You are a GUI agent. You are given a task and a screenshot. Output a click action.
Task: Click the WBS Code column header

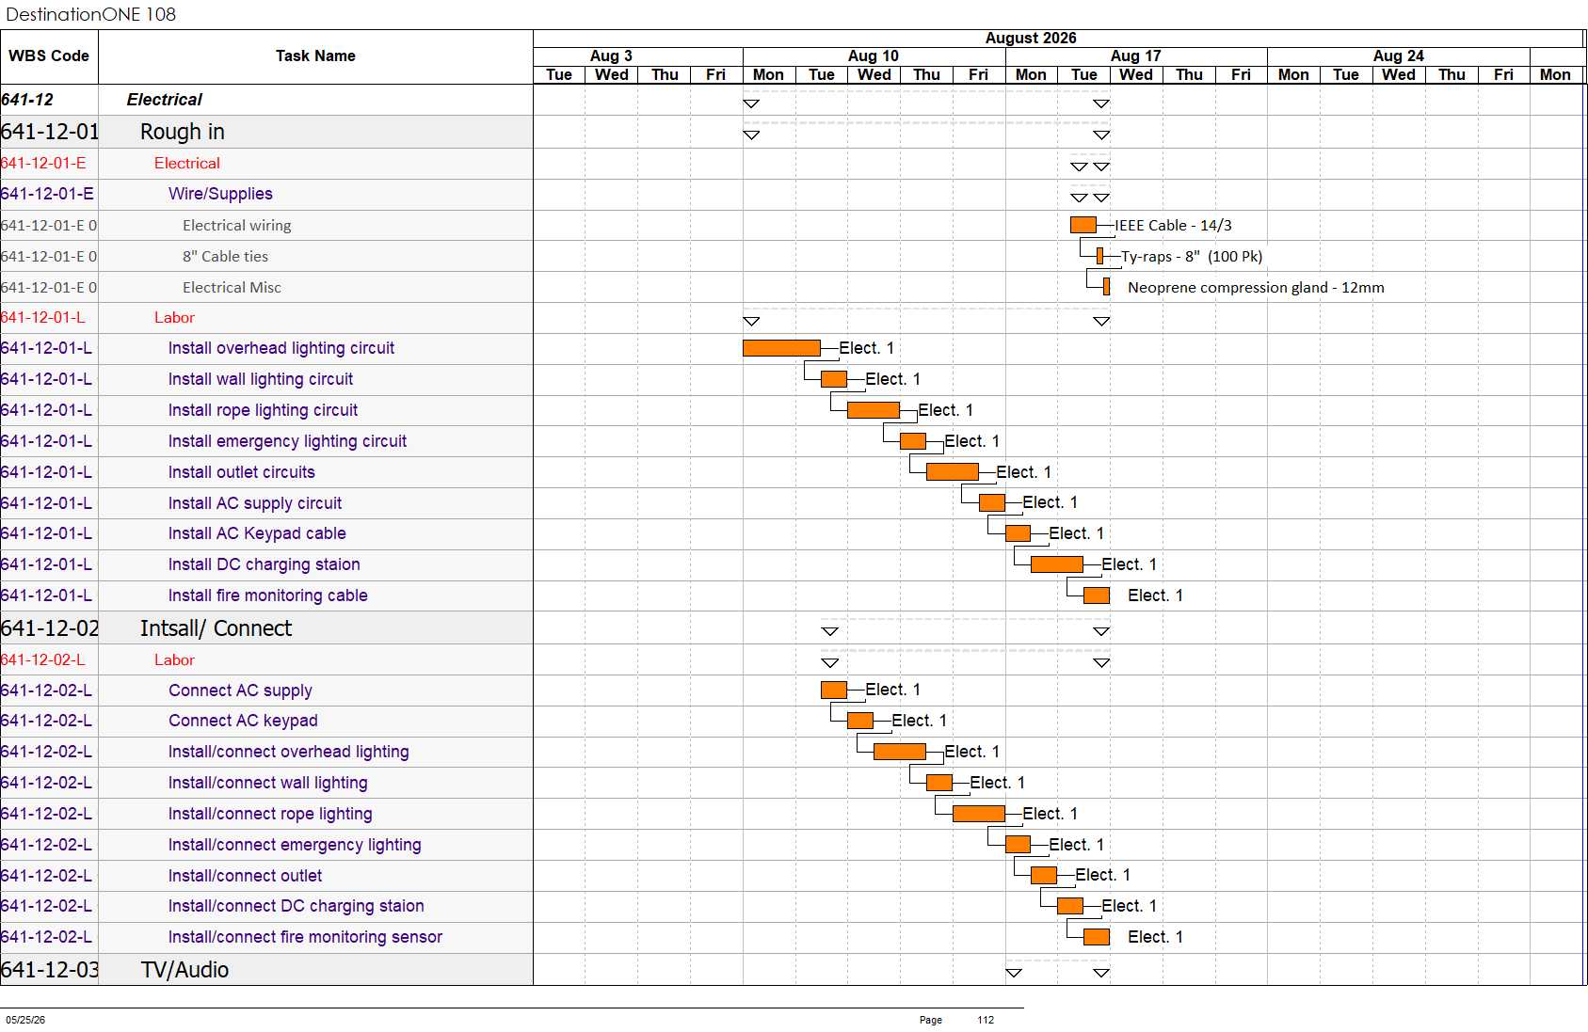[x=49, y=56]
